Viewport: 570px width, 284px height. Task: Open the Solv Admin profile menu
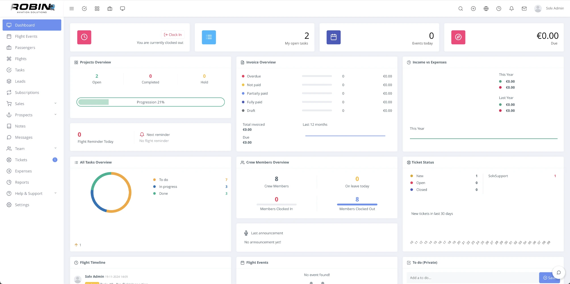point(549,9)
